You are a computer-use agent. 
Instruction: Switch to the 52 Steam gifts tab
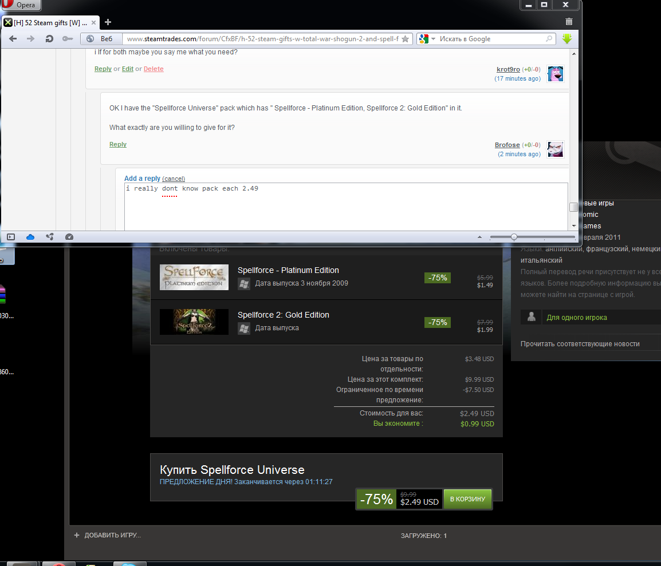point(50,22)
